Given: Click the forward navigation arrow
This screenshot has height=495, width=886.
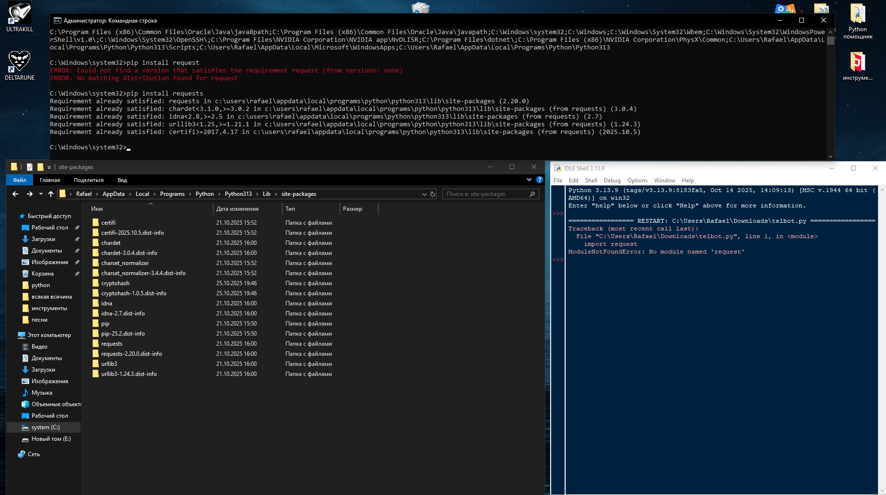Looking at the screenshot, I should click(29, 194).
